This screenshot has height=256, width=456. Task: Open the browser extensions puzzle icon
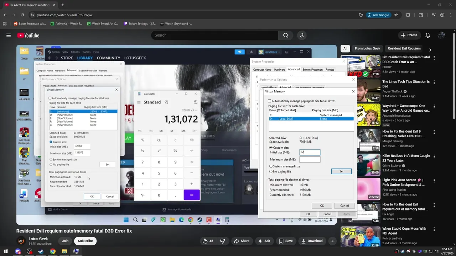(408, 15)
